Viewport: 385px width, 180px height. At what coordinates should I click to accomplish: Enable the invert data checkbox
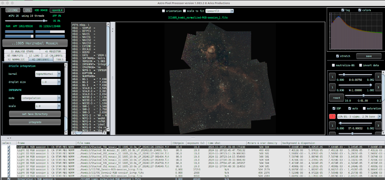(361, 65)
